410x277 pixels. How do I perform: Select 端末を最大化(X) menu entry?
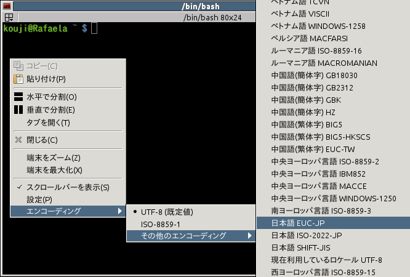[x=68, y=170]
